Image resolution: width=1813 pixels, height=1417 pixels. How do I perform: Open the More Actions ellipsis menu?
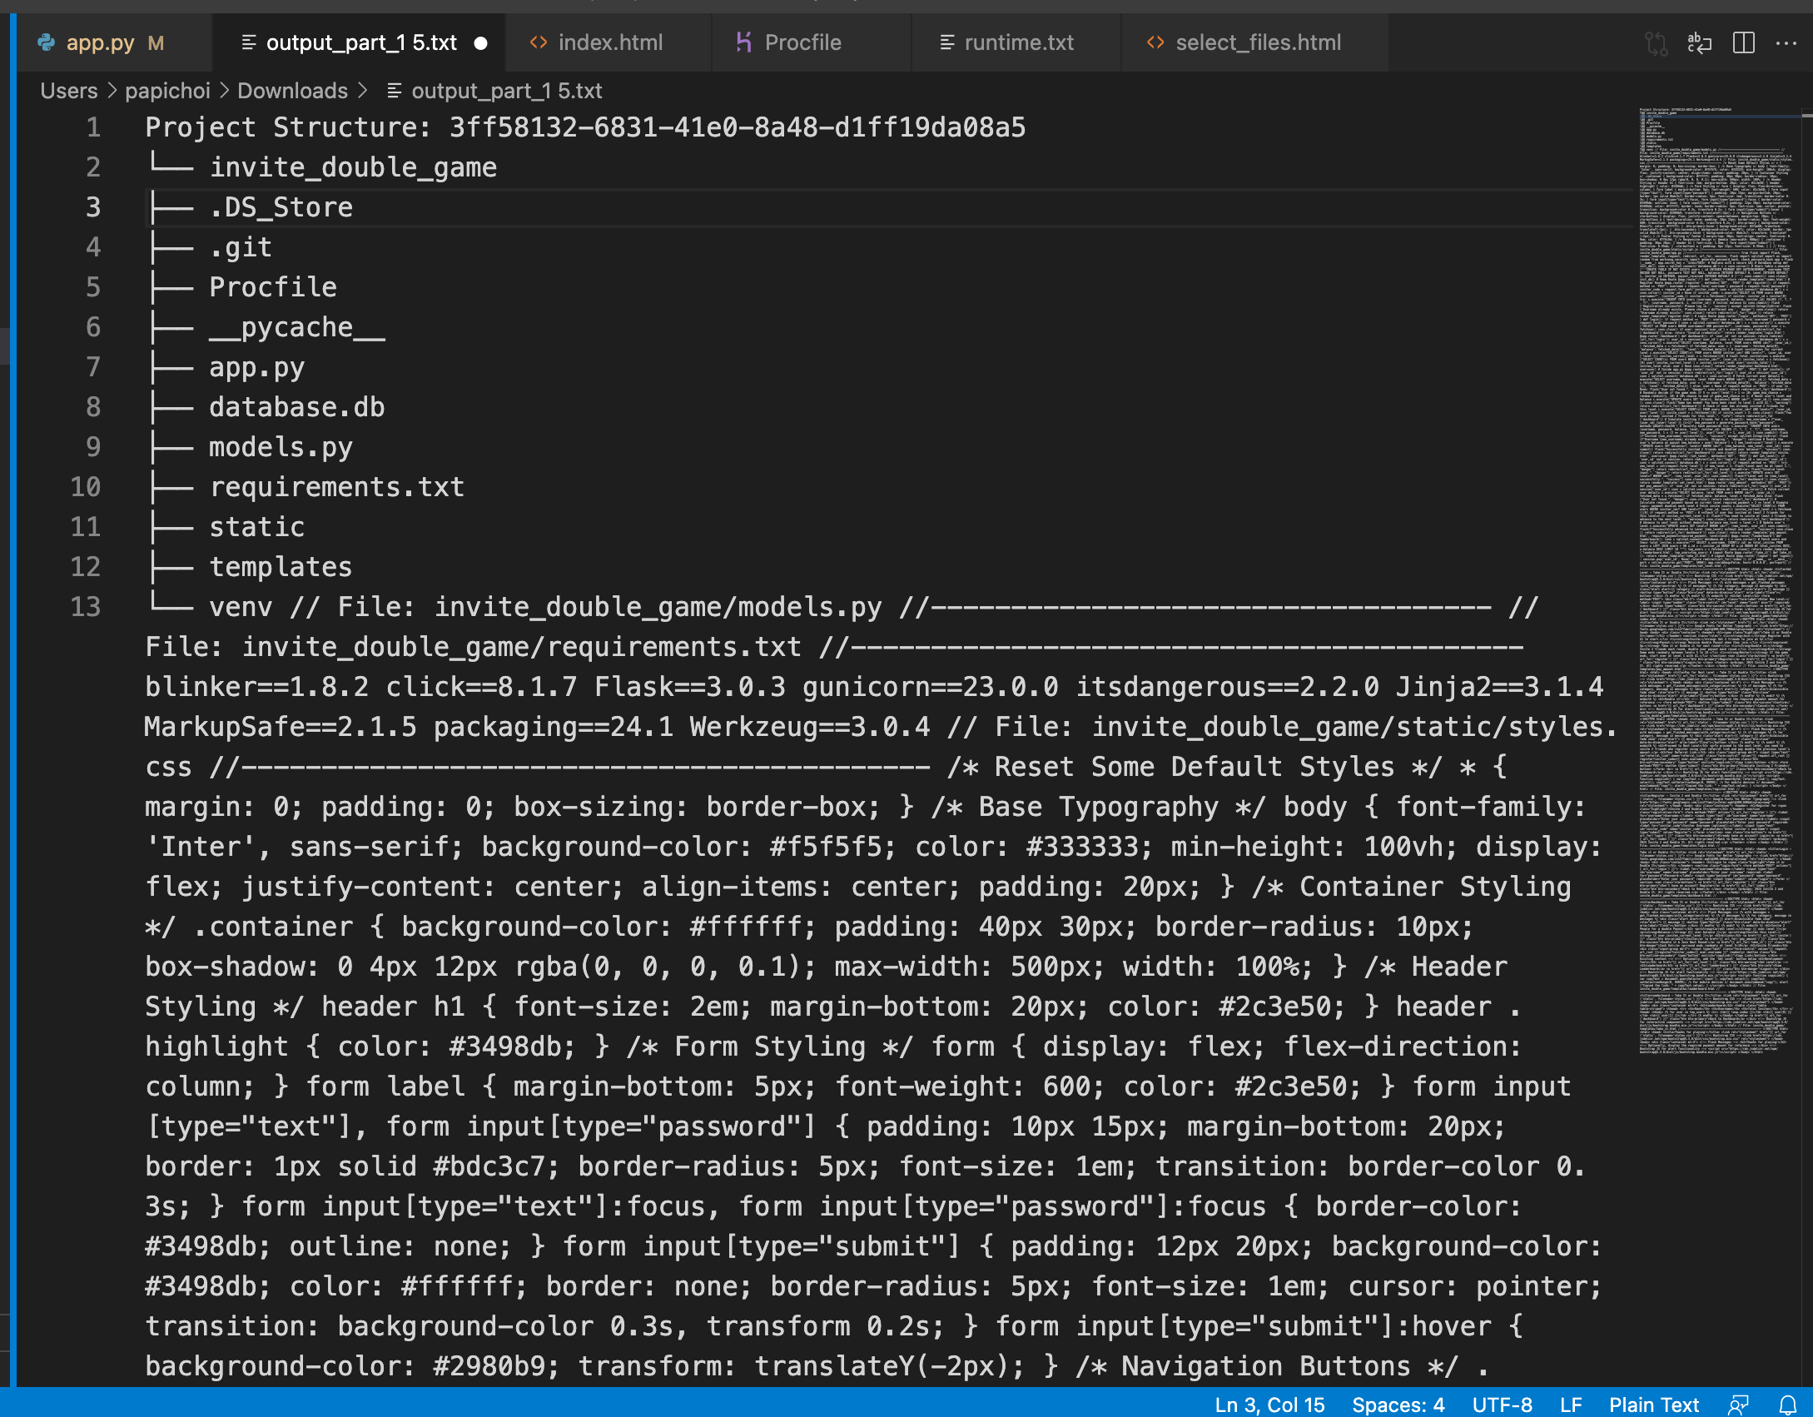[1786, 42]
